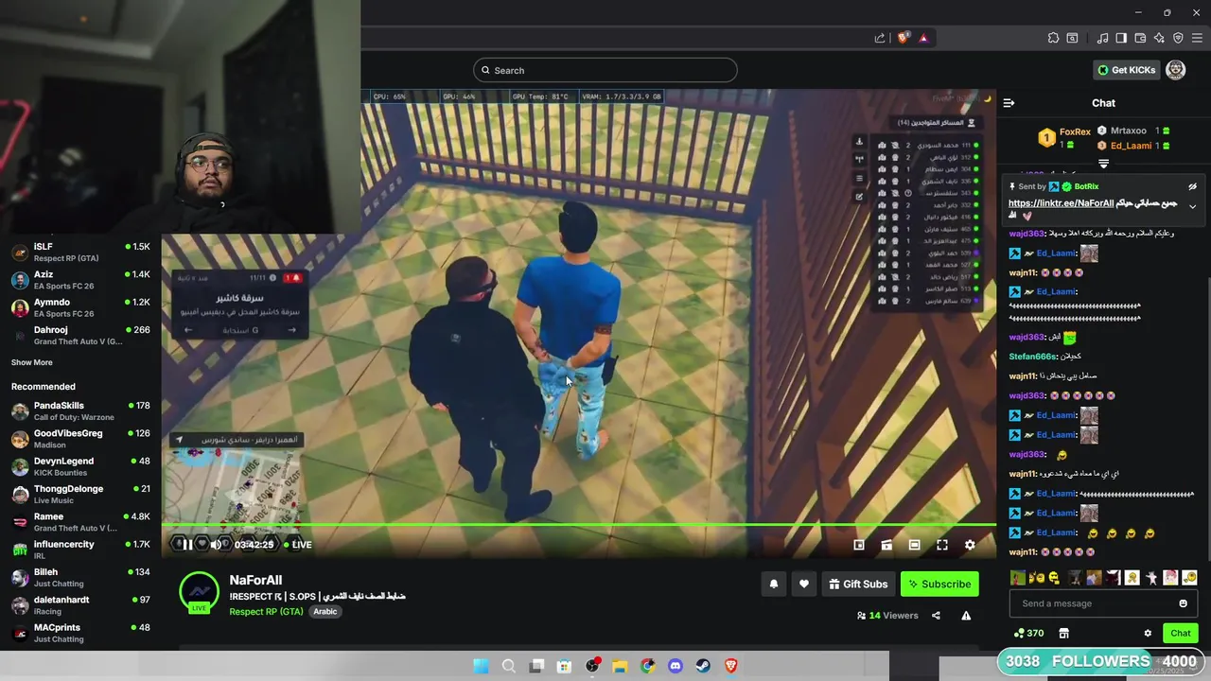
Task: Open Brave VPN shield icon
Action: click(x=1178, y=38)
